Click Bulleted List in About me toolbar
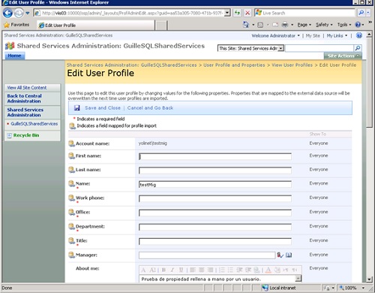This screenshot has height=293, width=375. coord(230,270)
